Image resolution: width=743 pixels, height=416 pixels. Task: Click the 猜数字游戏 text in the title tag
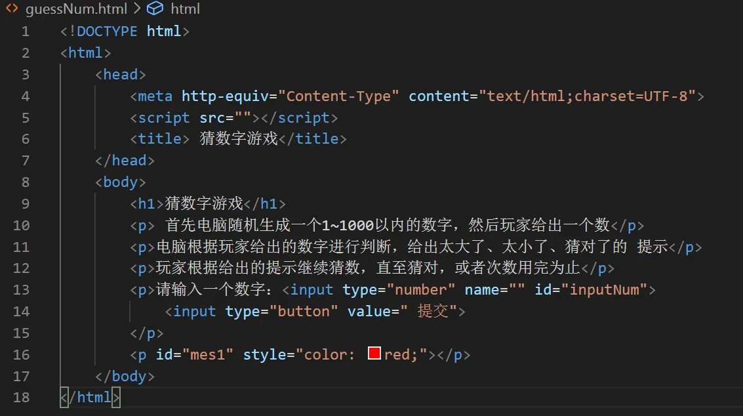239,139
